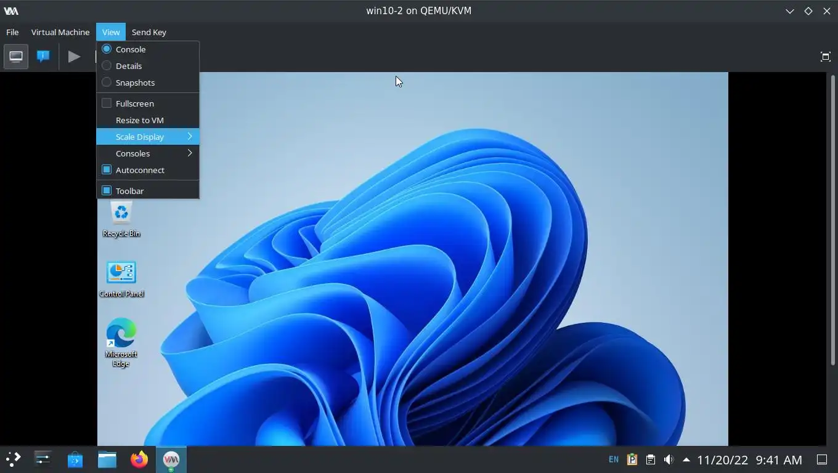Expand Consoles submenu

(x=148, y=153)
